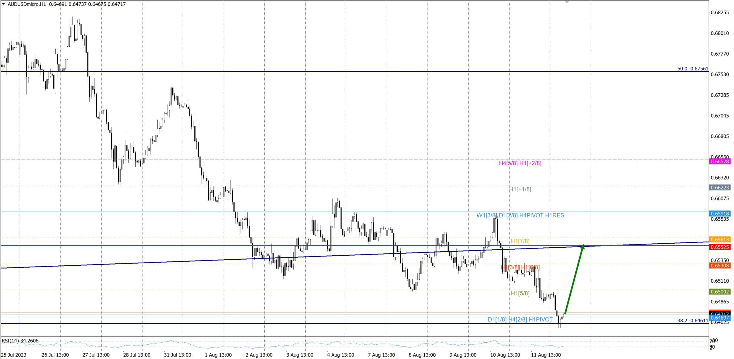
Task: Click the gray 0.66223 price tag
Action: tap(720, 188)
